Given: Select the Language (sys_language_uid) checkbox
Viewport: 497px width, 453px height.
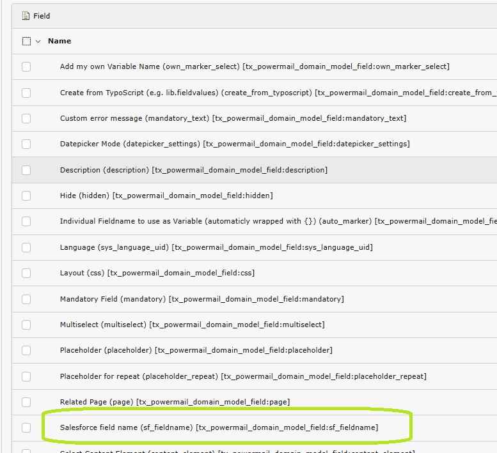Looking at the screenshot, I should pyautogui.click(x=26, y=247).
